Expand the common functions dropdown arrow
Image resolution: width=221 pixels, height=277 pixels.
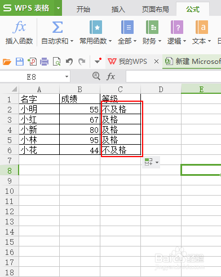tap(110, 41)
